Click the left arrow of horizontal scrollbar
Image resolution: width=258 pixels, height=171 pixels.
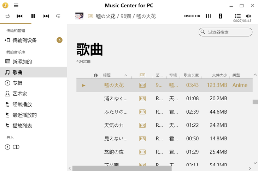70,169
